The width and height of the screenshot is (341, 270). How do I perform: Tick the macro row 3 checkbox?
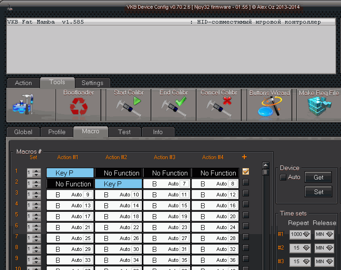(246, 193)
